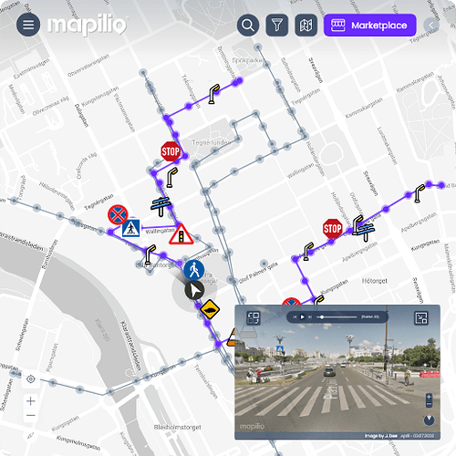The height and width of the screenshot is (456, 456).
Task: Open the map search tool
Action: click(x=248, y=26)
